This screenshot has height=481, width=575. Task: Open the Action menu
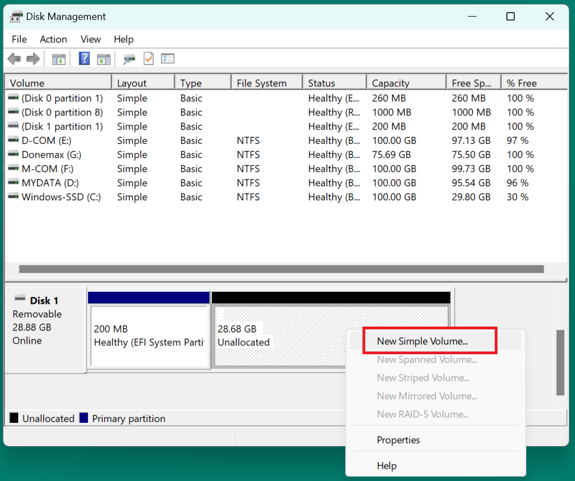click(x=53, y=39)
